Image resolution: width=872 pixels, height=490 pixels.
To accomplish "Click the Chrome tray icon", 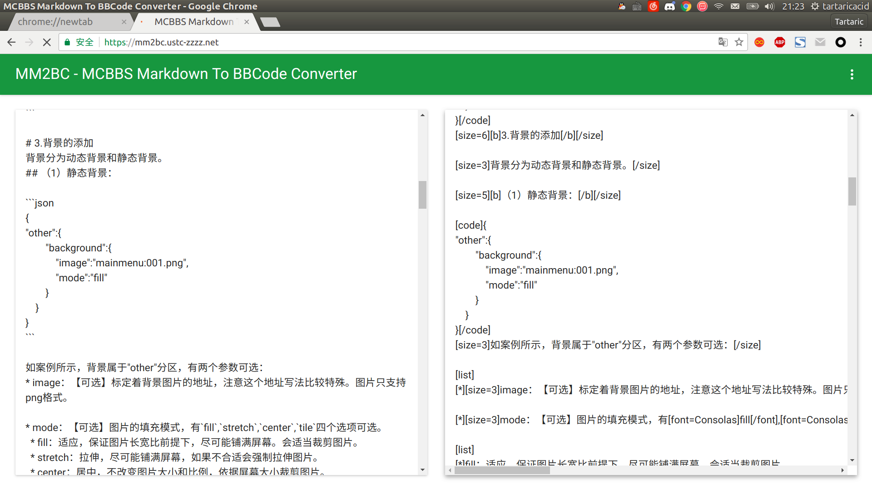I will tap(686, 6).
